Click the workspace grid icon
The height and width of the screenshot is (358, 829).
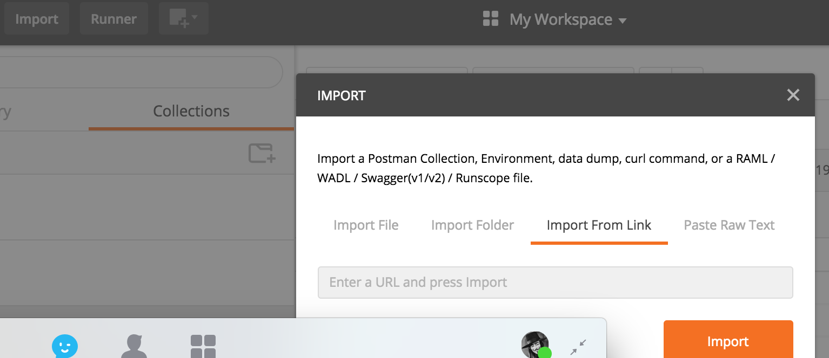pos(491,19)
